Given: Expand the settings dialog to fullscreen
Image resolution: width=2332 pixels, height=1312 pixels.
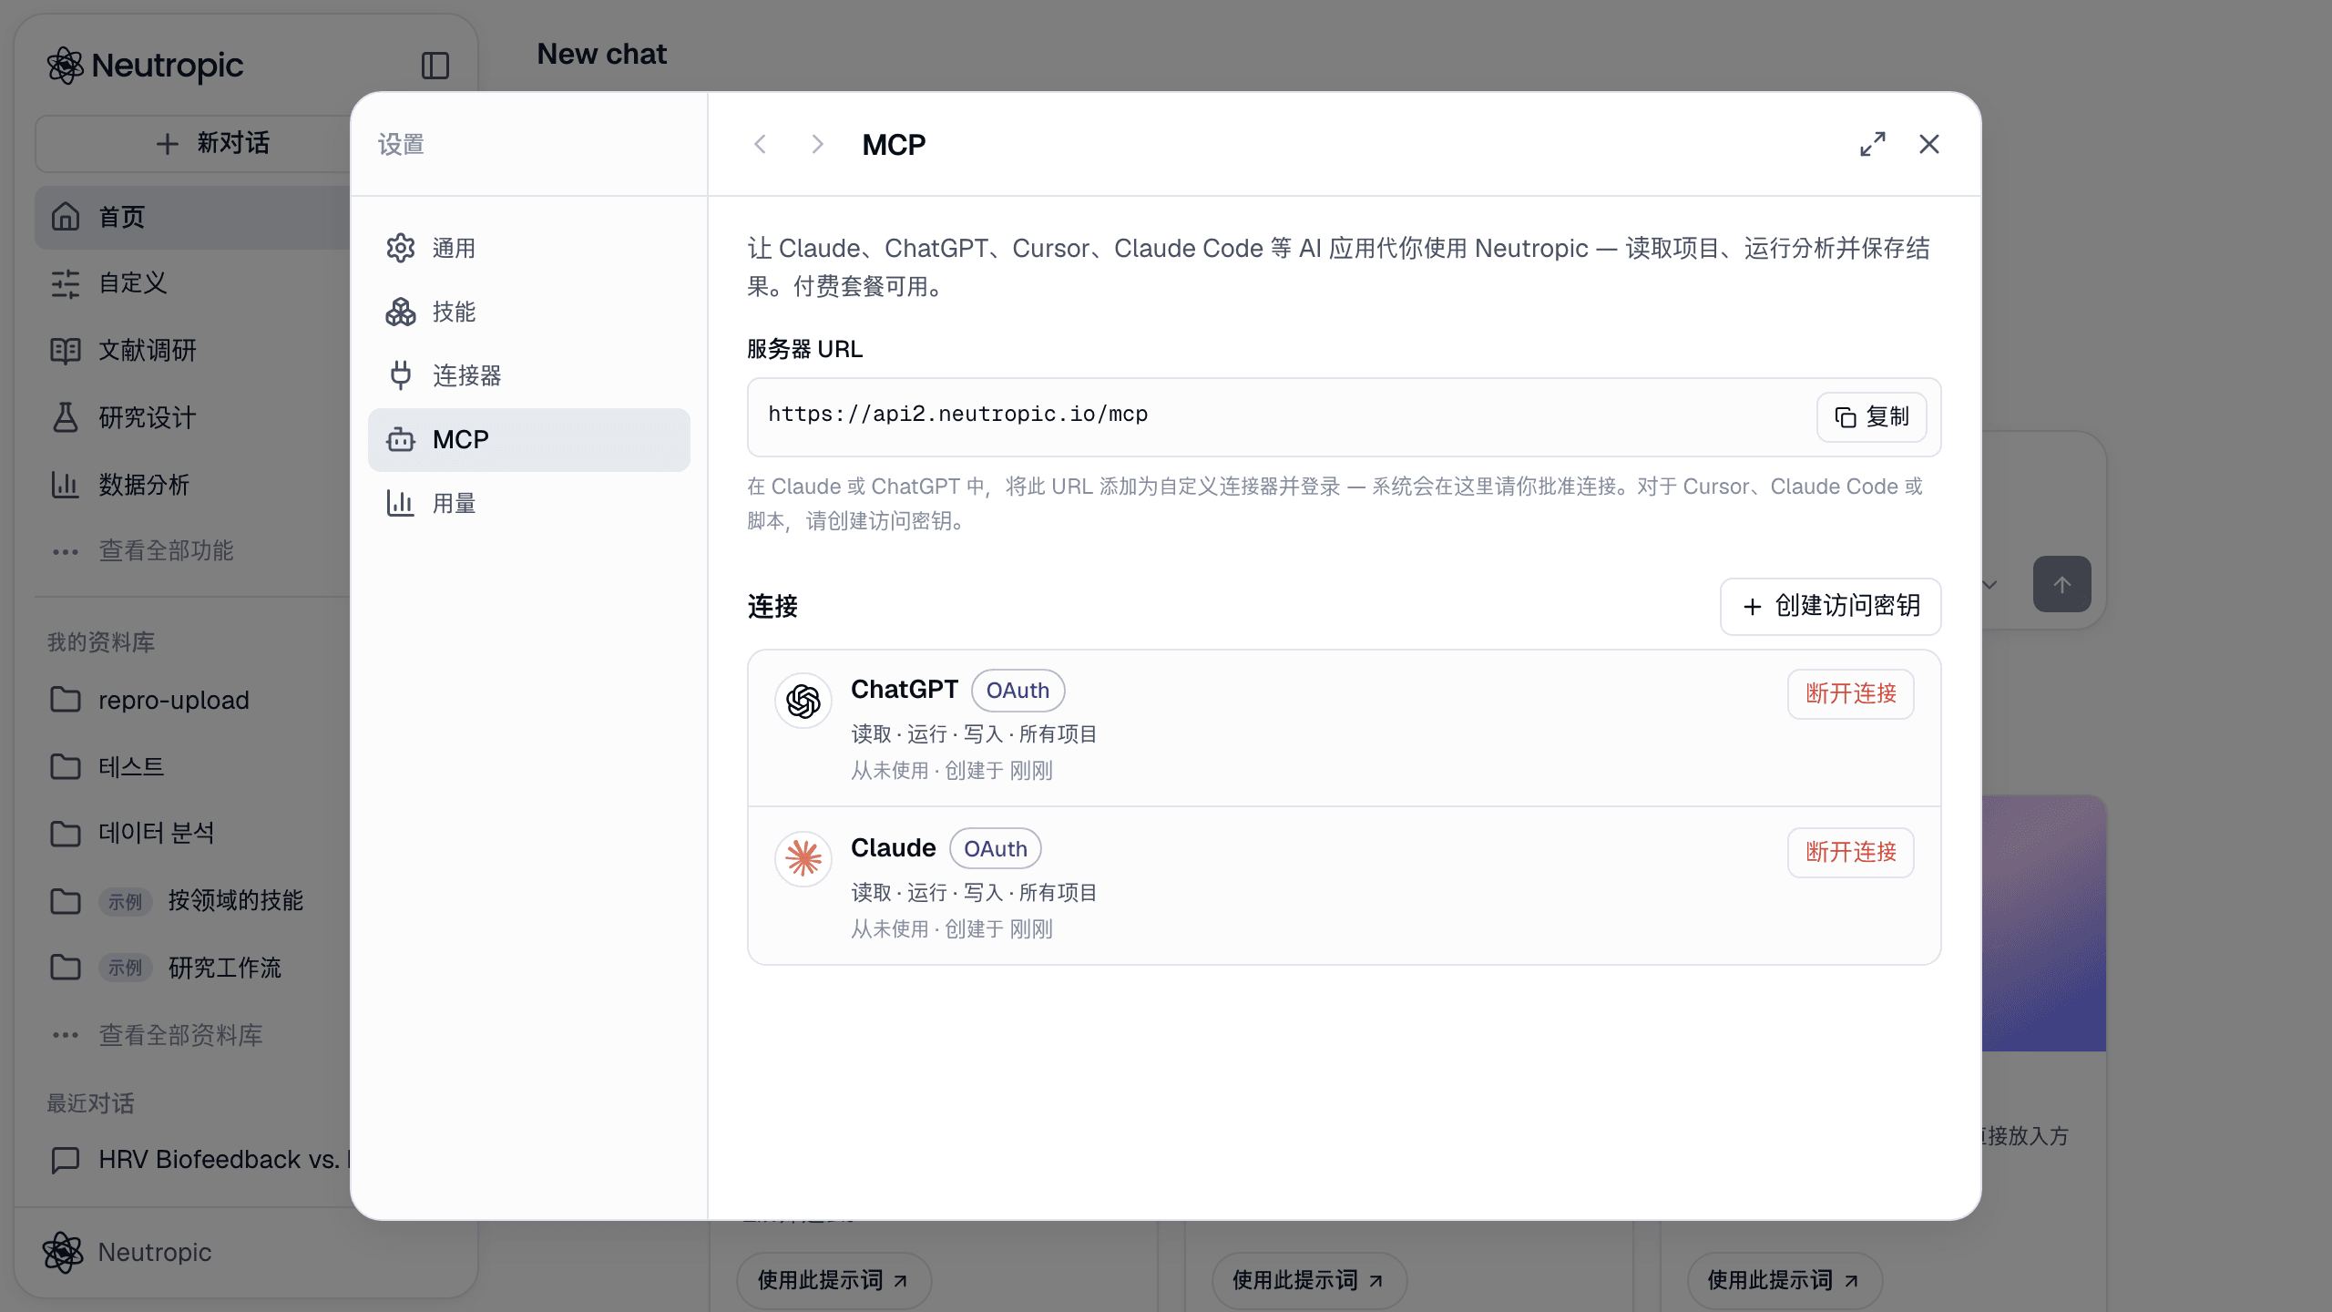Looking at the screenshot, I should click(x=1872, y=144).
